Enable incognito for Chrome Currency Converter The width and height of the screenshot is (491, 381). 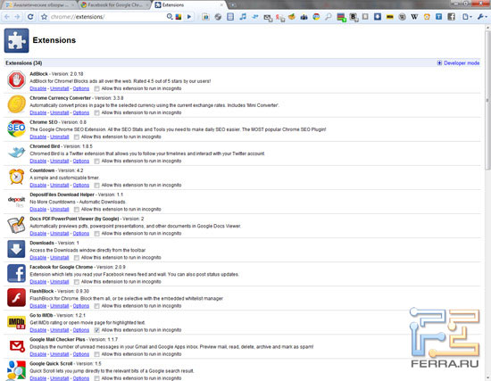click(96, 112)
